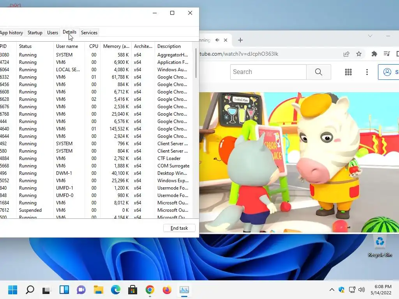Image resolution: width=399 pixels, height=299 pixels.
Task: Select Google Chrome row using 61,788 K
Action: pyautogui.click(x=96, y=77)
